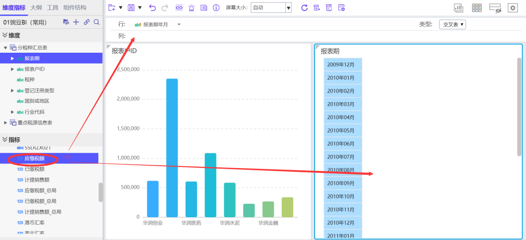This screenshot has height=240, width=526.
Task: Click the tallest blue bar in the chart
Action: pyautogui.click(x=172, y=148)
